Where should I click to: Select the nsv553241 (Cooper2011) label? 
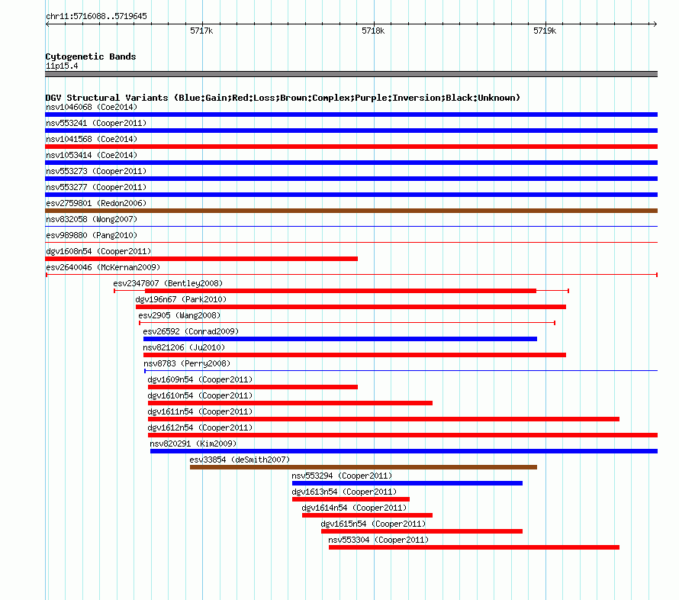pos(96,123)
